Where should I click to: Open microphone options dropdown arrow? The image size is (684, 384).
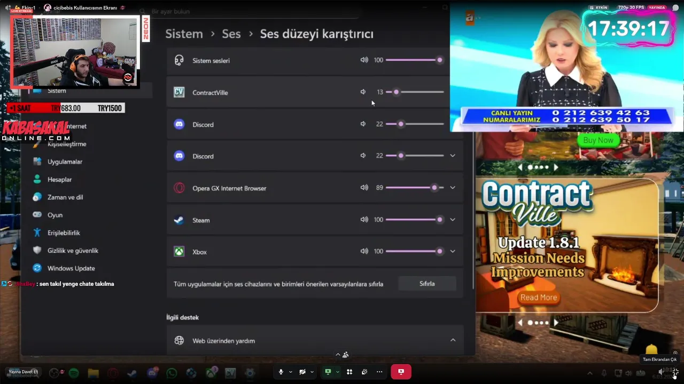(x=291, y=371)
